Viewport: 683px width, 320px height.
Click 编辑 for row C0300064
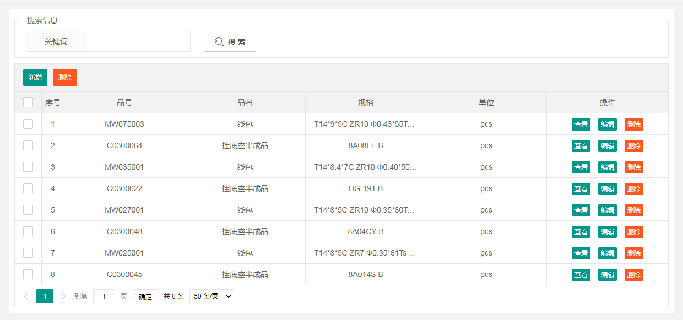(608, 146)
